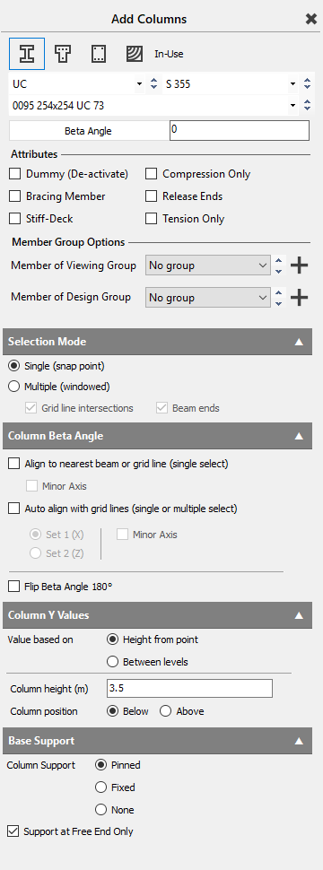This screenshot has height=870, width=323.
Task: Collapse the Column Beta Angle section
Action: pyautogui.click(x=299, y=436)
